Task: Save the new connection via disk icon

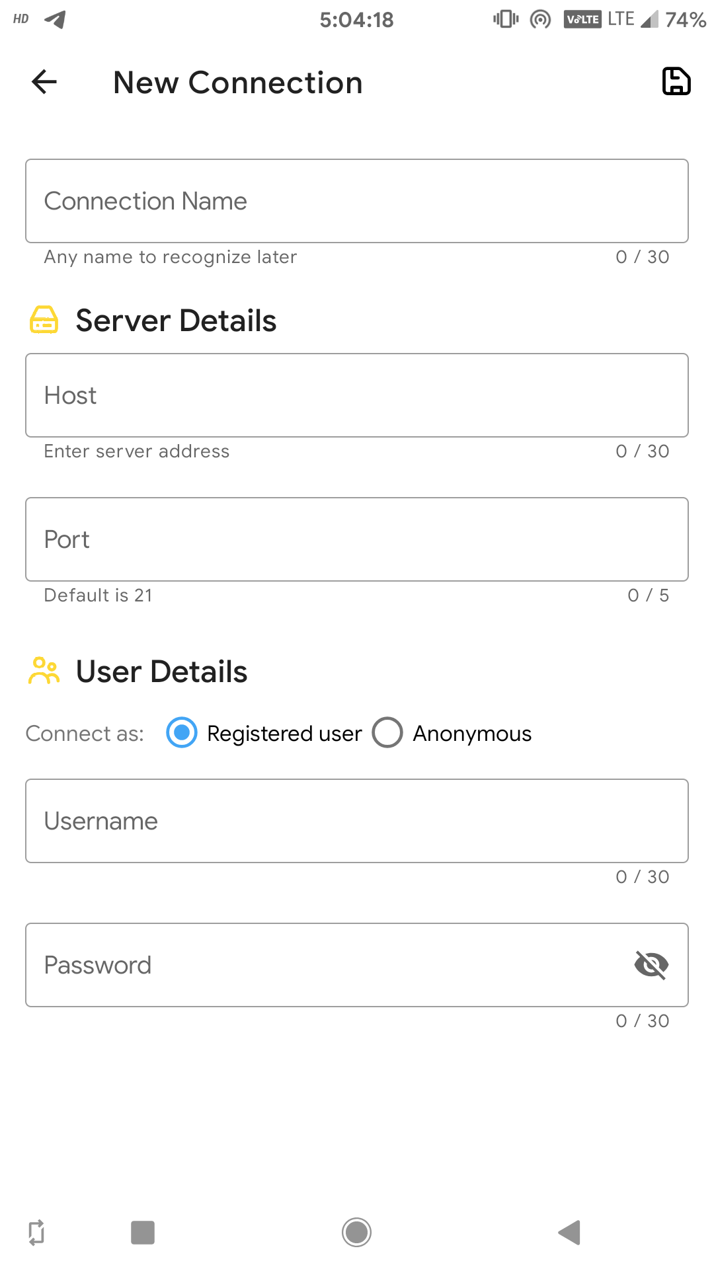Action: tap(676, 82)
